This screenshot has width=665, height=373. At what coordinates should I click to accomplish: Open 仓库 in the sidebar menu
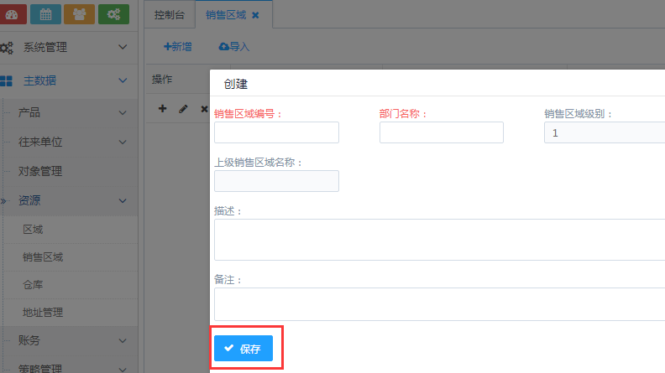click(32, 285)
